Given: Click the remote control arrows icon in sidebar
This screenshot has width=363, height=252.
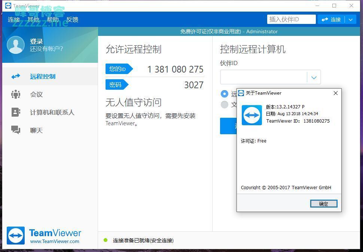Looking at the screenshot, I should [16, 76].
